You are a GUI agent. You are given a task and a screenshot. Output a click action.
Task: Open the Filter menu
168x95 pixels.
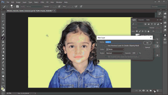tap(42, 2)
